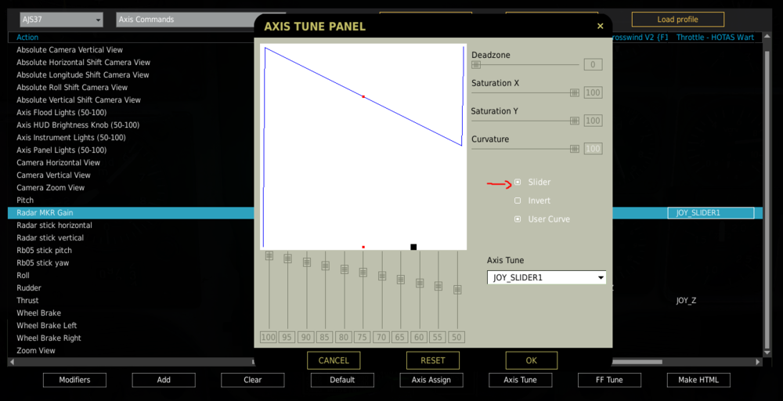Click the vertical scrollbar down arrow
The image size is (783, 401).
click(767, 352)
